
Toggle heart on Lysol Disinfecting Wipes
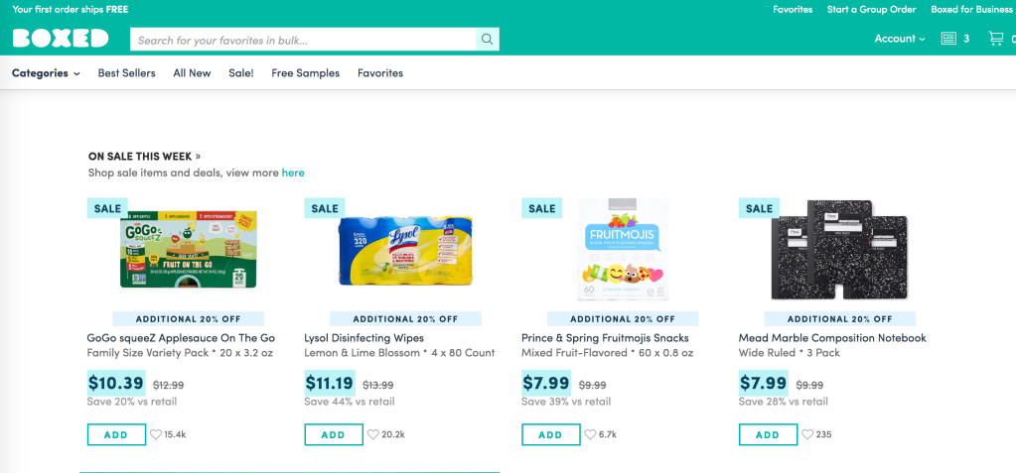373,434
